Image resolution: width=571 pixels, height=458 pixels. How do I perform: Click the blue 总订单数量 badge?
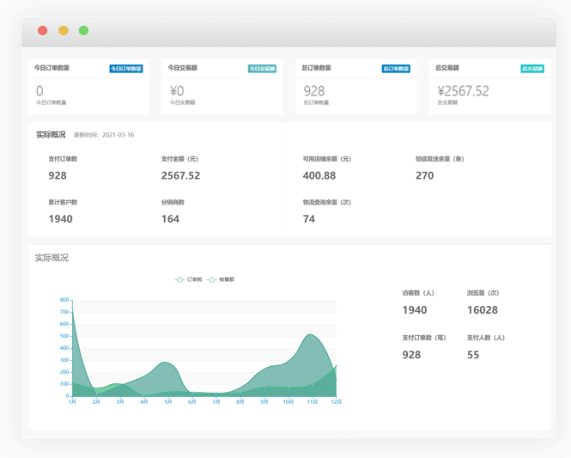point(396,69)
